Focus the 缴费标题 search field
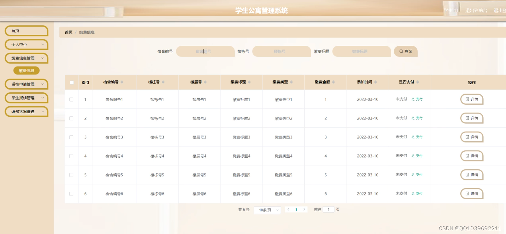506x234 pixels. 362,51
